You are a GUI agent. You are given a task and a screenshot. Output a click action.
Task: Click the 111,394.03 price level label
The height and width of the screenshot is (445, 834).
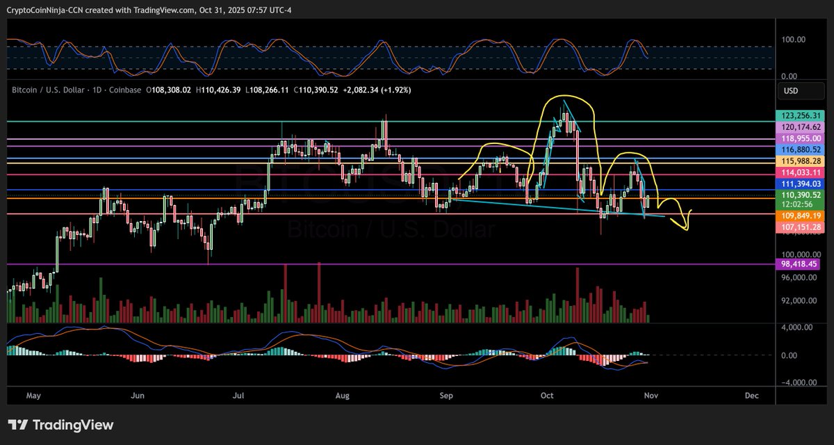799,183
